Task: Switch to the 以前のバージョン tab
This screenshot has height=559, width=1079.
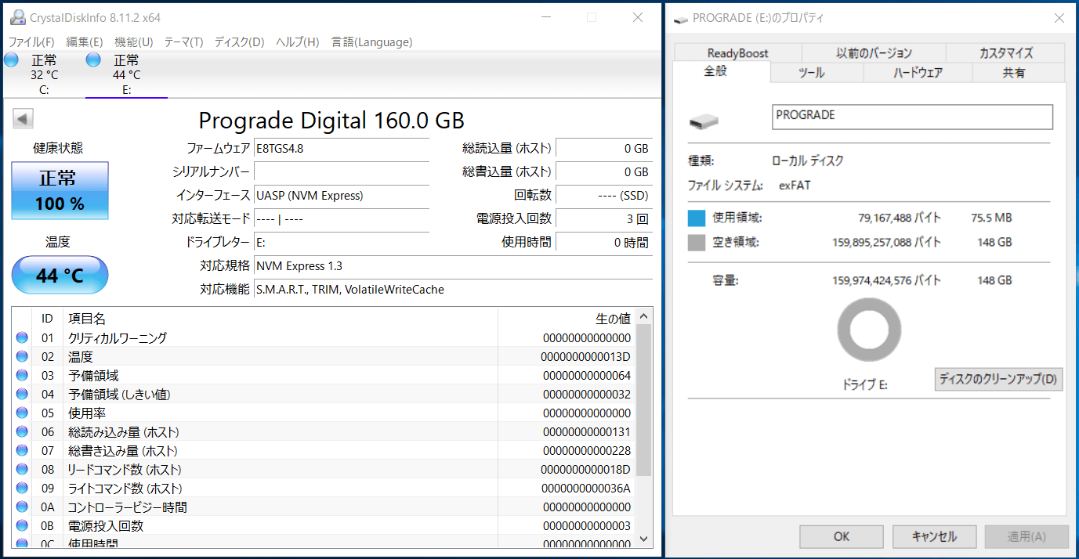Action: (874, 53)
